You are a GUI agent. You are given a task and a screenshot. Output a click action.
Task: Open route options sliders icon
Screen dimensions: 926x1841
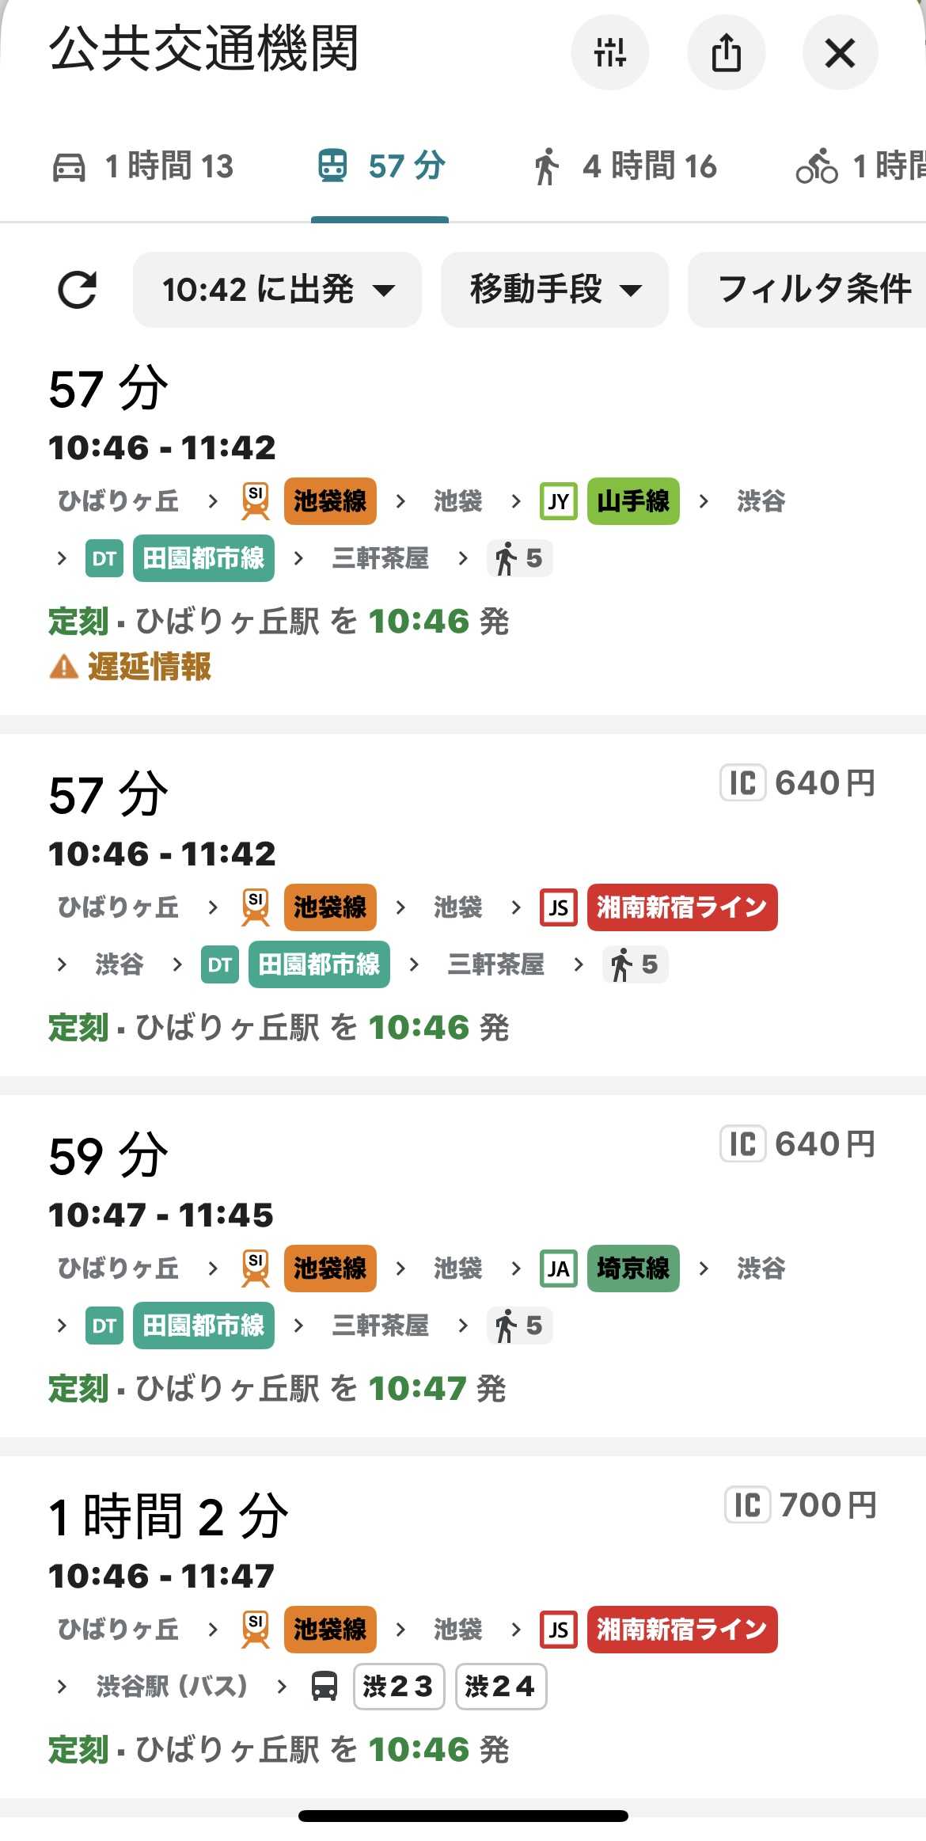tap(609, 52)
